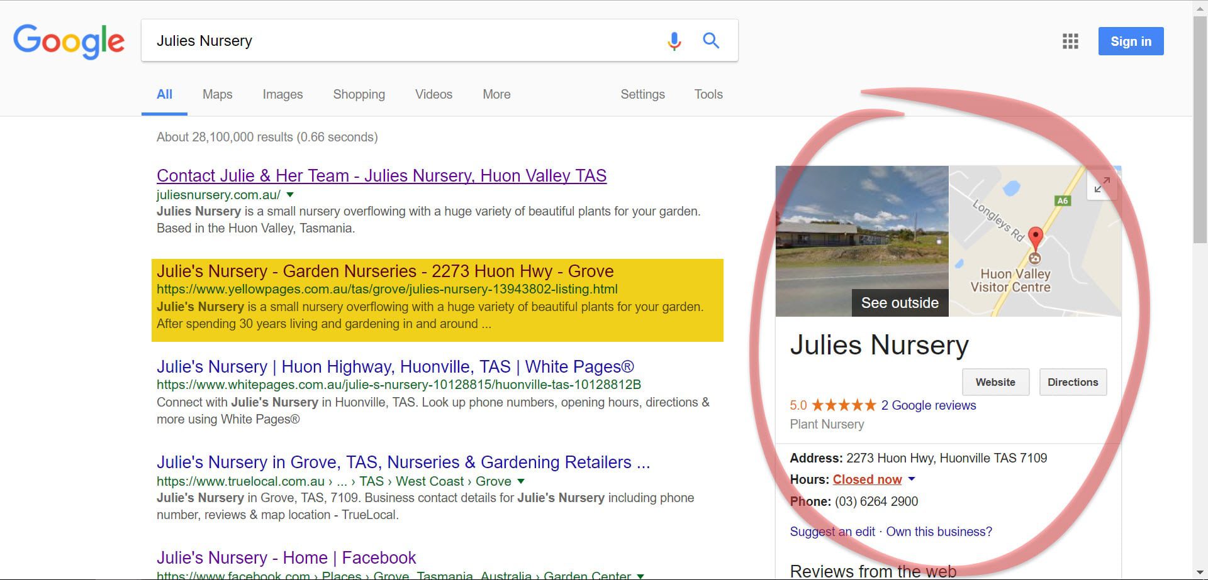This screenshot has width=1208, height=580.
Task: Click the Julies Nursery panel title
Action: tap(879, 345)
